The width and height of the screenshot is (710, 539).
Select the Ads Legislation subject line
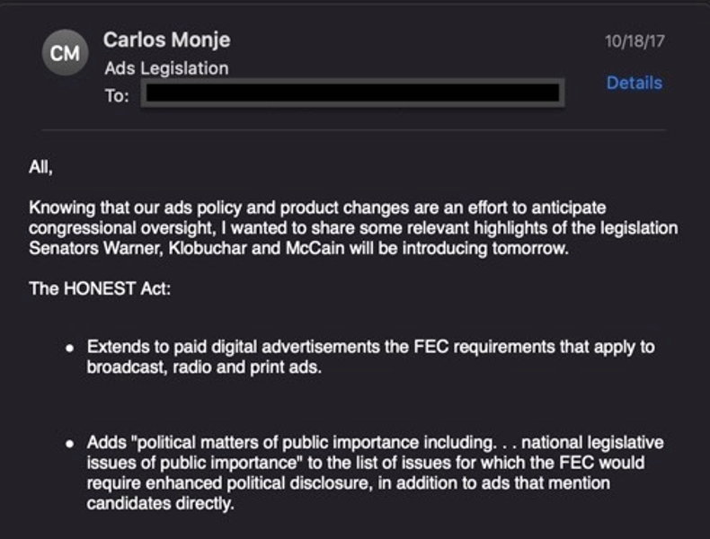pos(166,68)
